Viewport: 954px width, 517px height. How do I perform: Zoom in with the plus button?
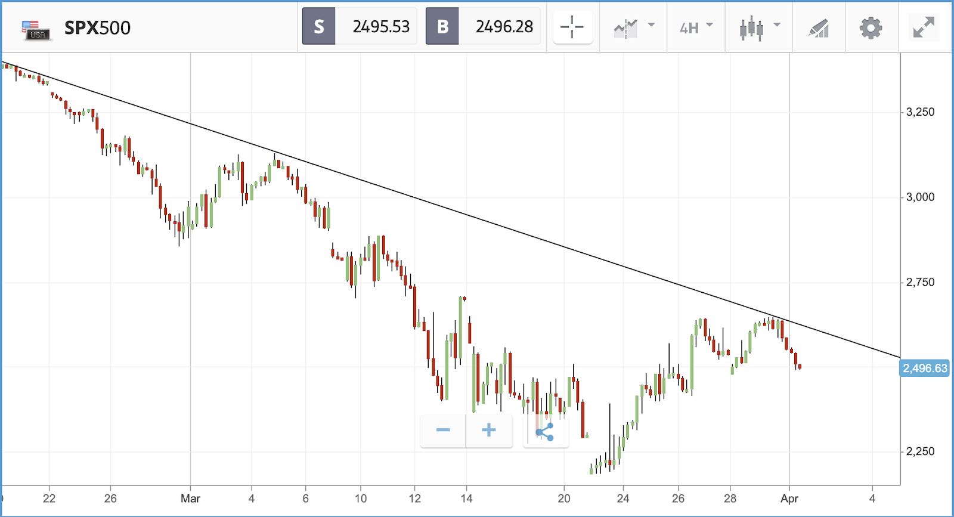pos(489,430)
